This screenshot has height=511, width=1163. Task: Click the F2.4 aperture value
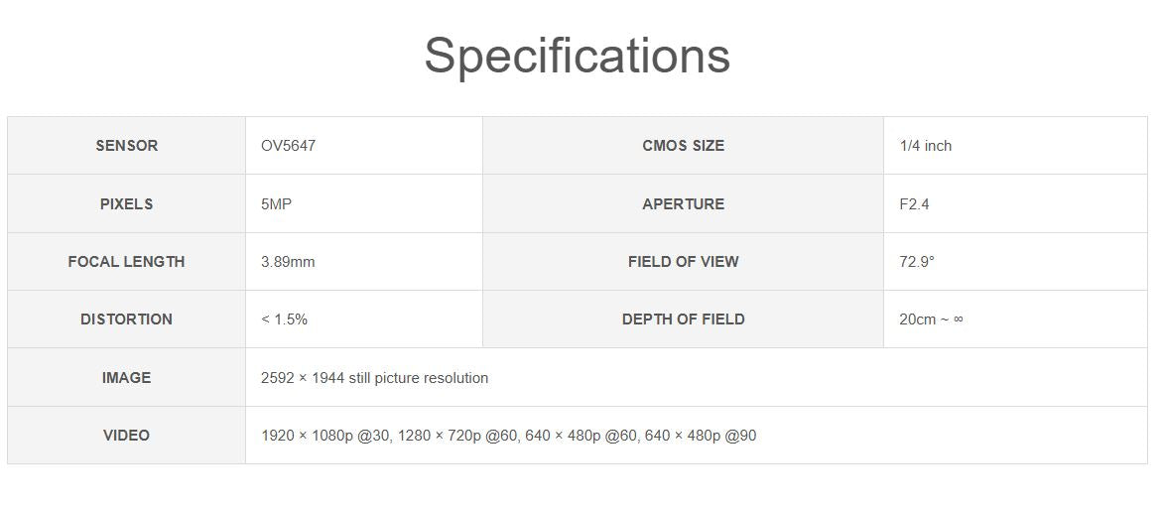(x=914, y=204)
